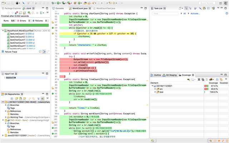
Task: Switch to the Java perspective icon
Action: (x=225, y=3)
